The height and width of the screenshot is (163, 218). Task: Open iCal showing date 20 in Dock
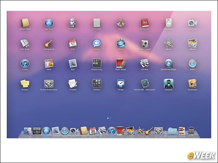[93, 131]
